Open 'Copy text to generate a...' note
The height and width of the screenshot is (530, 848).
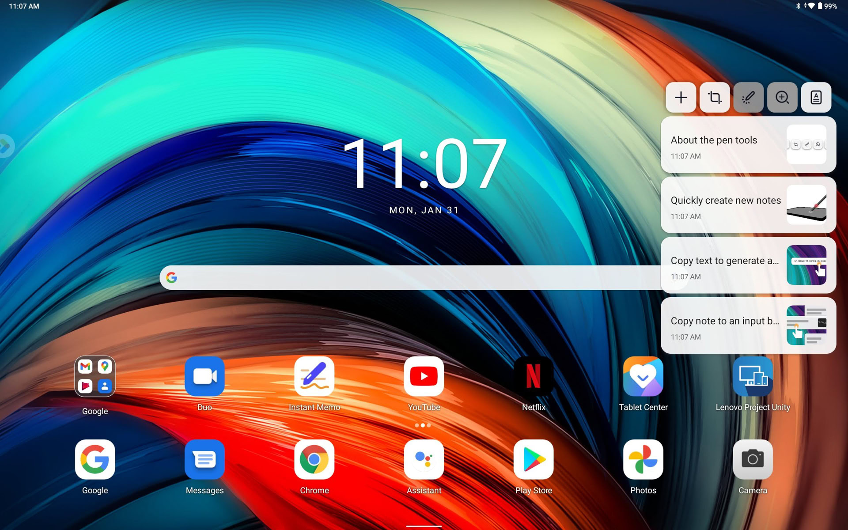pos(748,265)
